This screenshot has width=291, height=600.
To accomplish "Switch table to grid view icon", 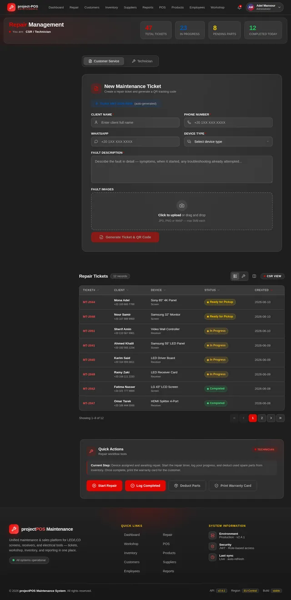I will tap(235, 276).
